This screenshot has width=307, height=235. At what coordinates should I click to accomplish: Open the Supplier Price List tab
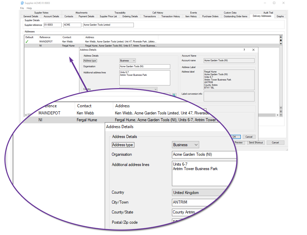(x=108, y=16)
